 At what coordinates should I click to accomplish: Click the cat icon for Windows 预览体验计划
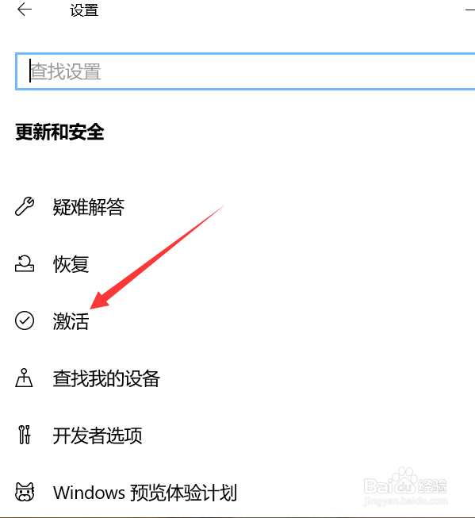click(25, 492)
